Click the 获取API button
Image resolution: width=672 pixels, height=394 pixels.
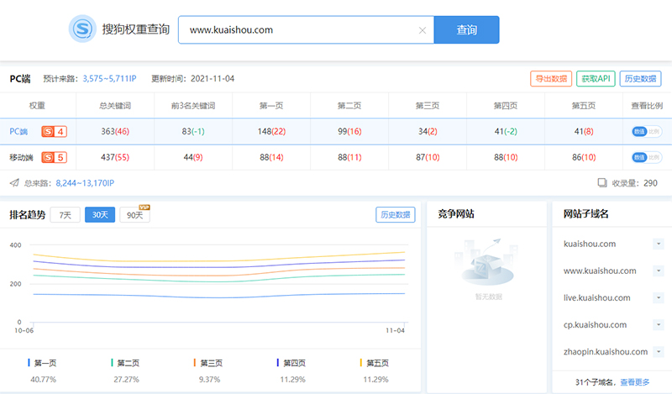pyautogui.click(x=596, y=78)
